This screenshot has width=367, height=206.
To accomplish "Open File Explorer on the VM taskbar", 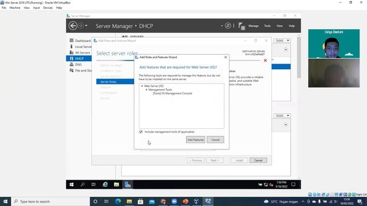I will pos(116,184).
